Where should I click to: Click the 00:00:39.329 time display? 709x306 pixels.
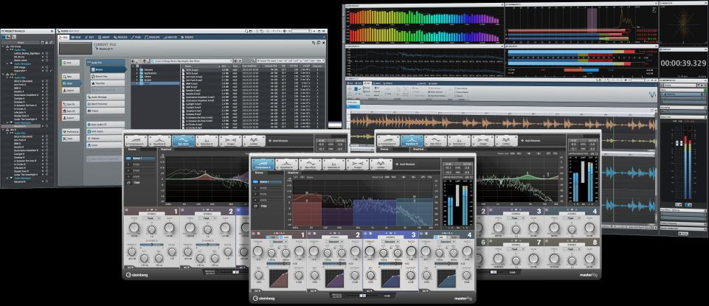pyautogui.click(x=682, y=63)
